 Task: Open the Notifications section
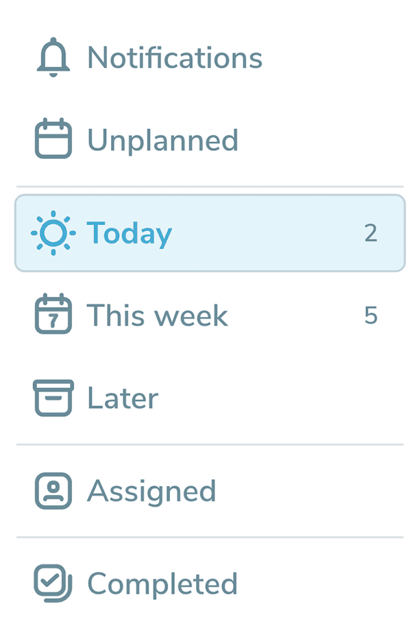(x=174, y=58)
